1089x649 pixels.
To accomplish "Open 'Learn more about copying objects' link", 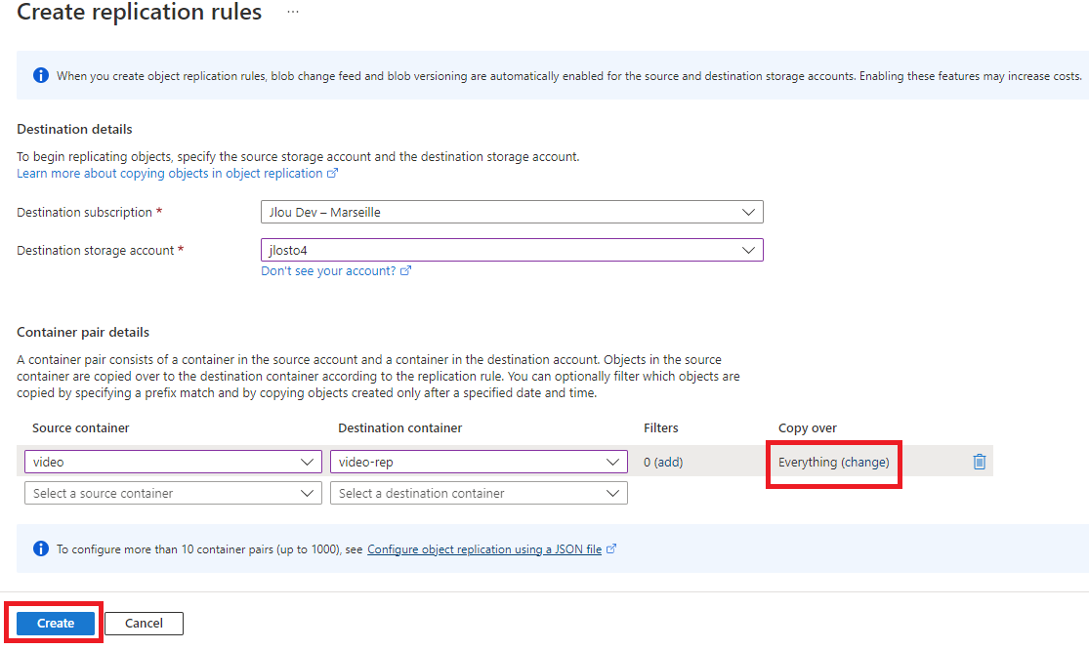I will 170,174.
